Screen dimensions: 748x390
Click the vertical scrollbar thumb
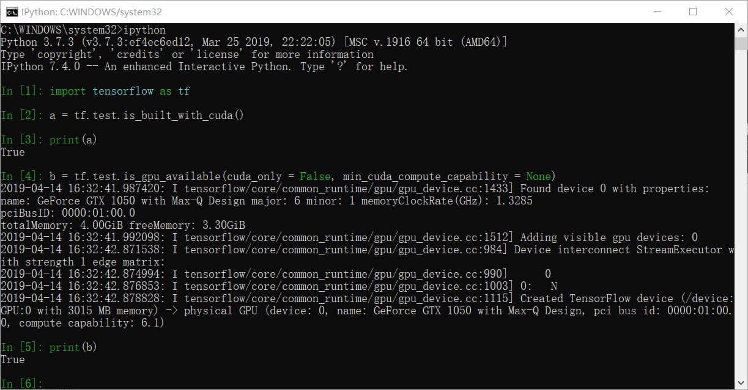coord(741,43)
